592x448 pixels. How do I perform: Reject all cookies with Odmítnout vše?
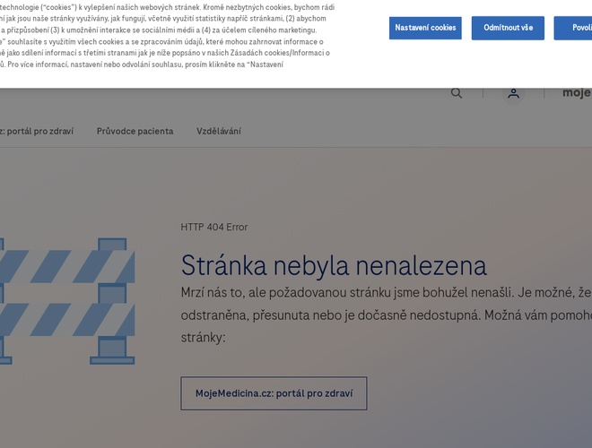508,28
